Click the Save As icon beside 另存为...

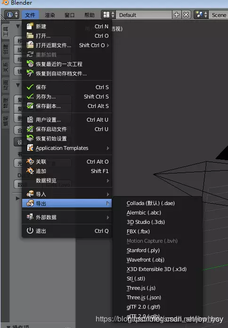[30, 97]
